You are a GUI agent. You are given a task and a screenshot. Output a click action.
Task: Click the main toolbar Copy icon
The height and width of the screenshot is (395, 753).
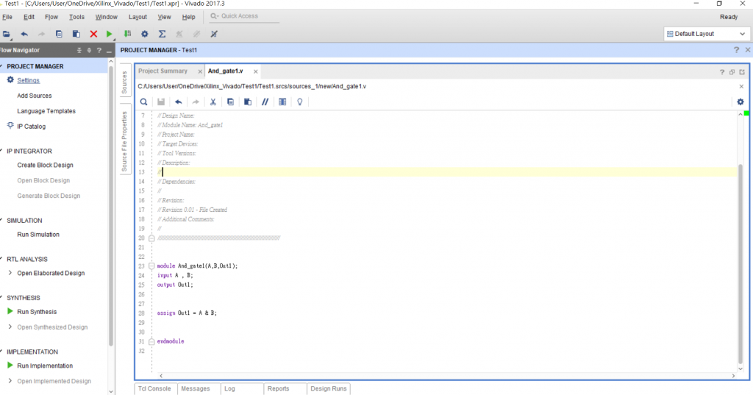click(59, 34)
